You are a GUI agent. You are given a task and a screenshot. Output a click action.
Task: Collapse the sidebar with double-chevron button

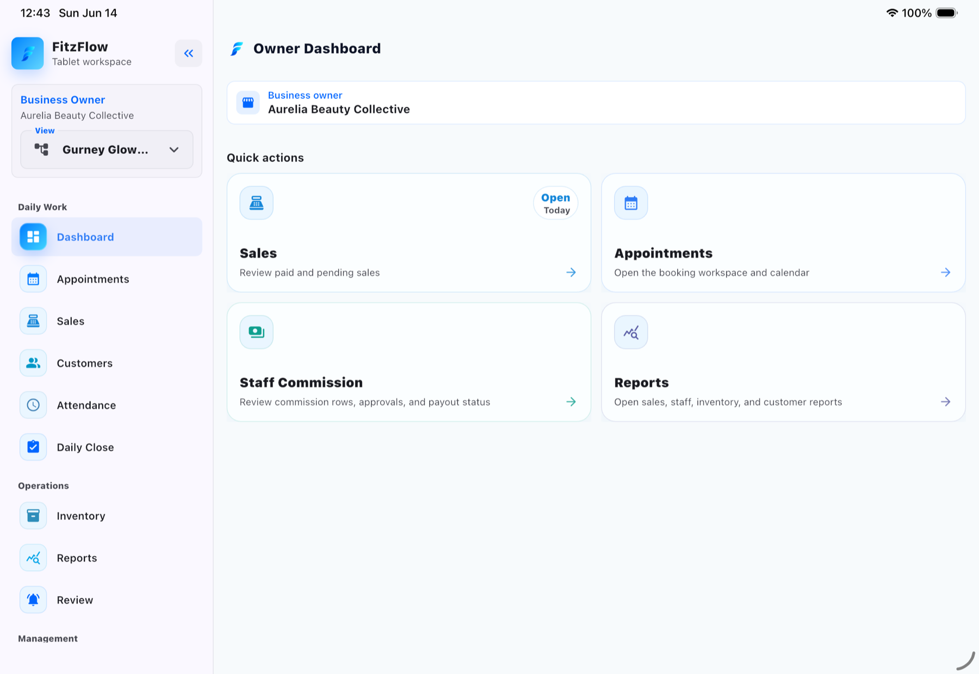pos(188,53)
